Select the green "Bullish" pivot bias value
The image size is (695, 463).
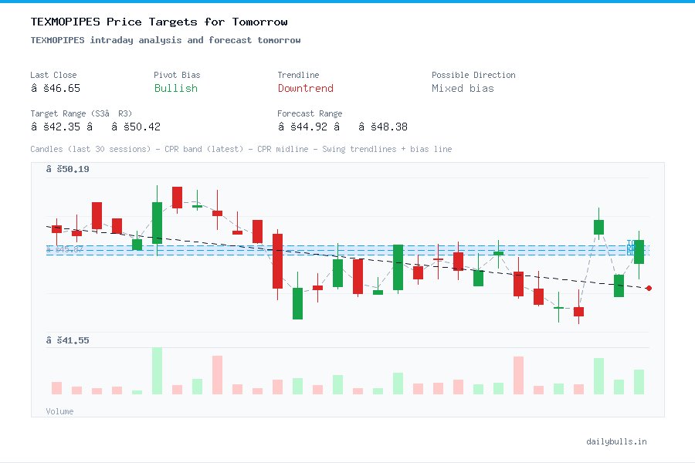pyautogui.click(x=176, y=88)
